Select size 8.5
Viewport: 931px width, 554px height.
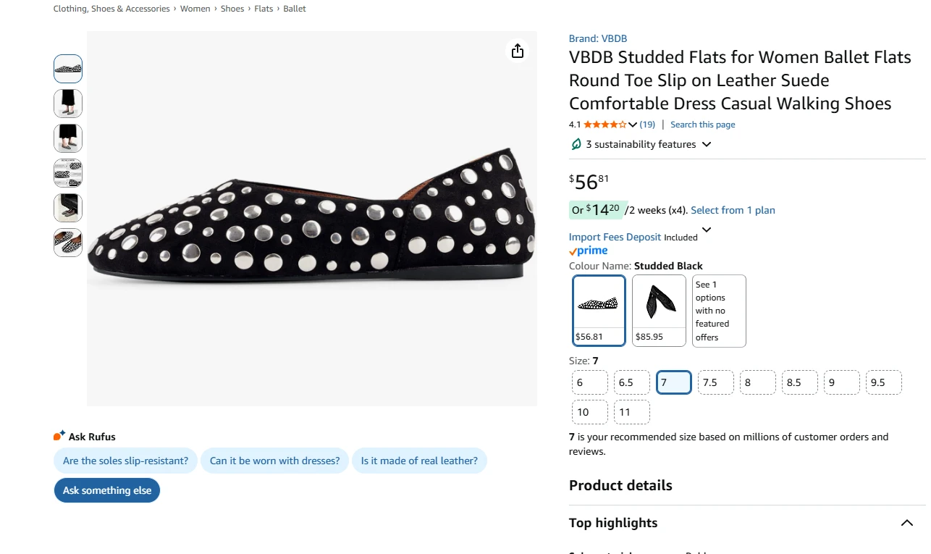click(x=800, y=382)
